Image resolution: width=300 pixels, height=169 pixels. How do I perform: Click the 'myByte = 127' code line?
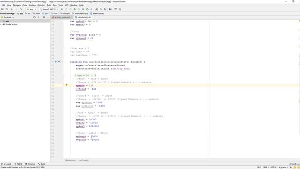(x=84, y=85)
